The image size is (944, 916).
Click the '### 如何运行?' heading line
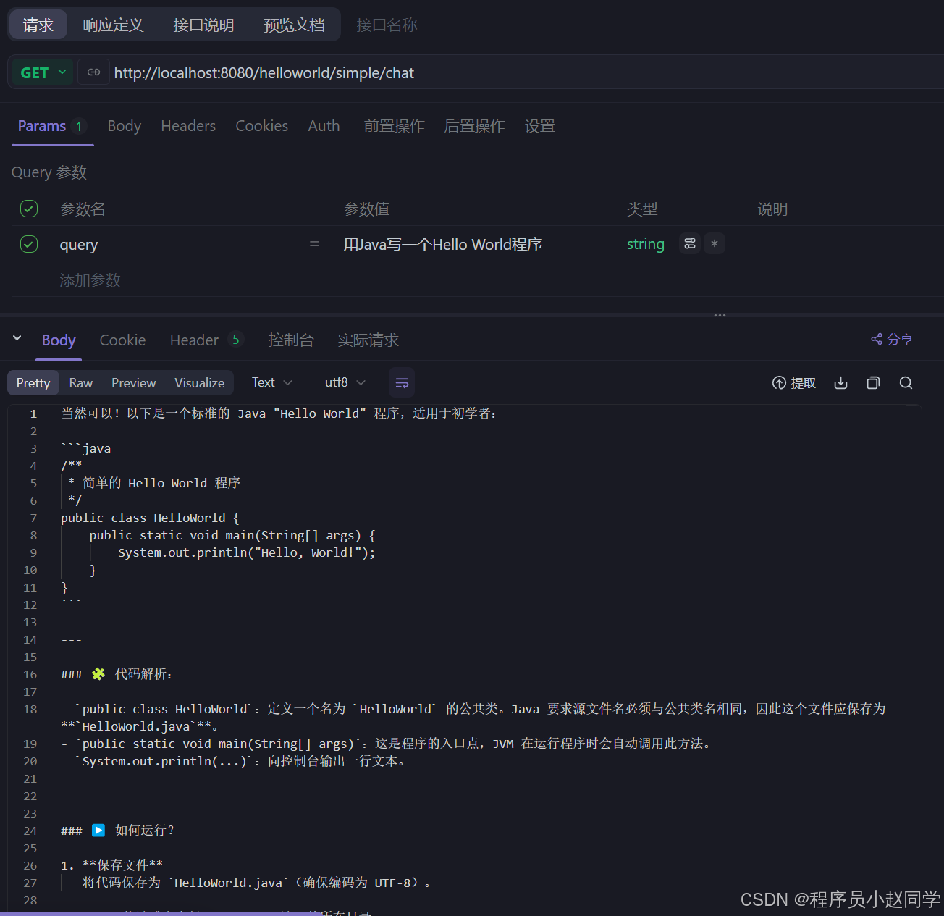118,831
